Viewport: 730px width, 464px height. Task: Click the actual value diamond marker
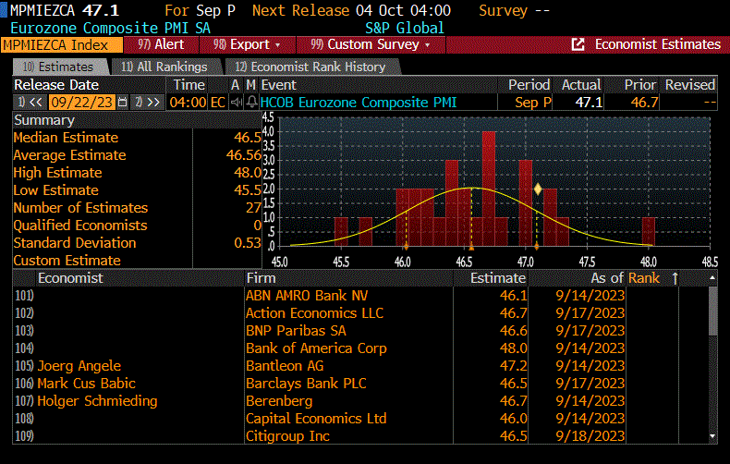click(538, 189)
